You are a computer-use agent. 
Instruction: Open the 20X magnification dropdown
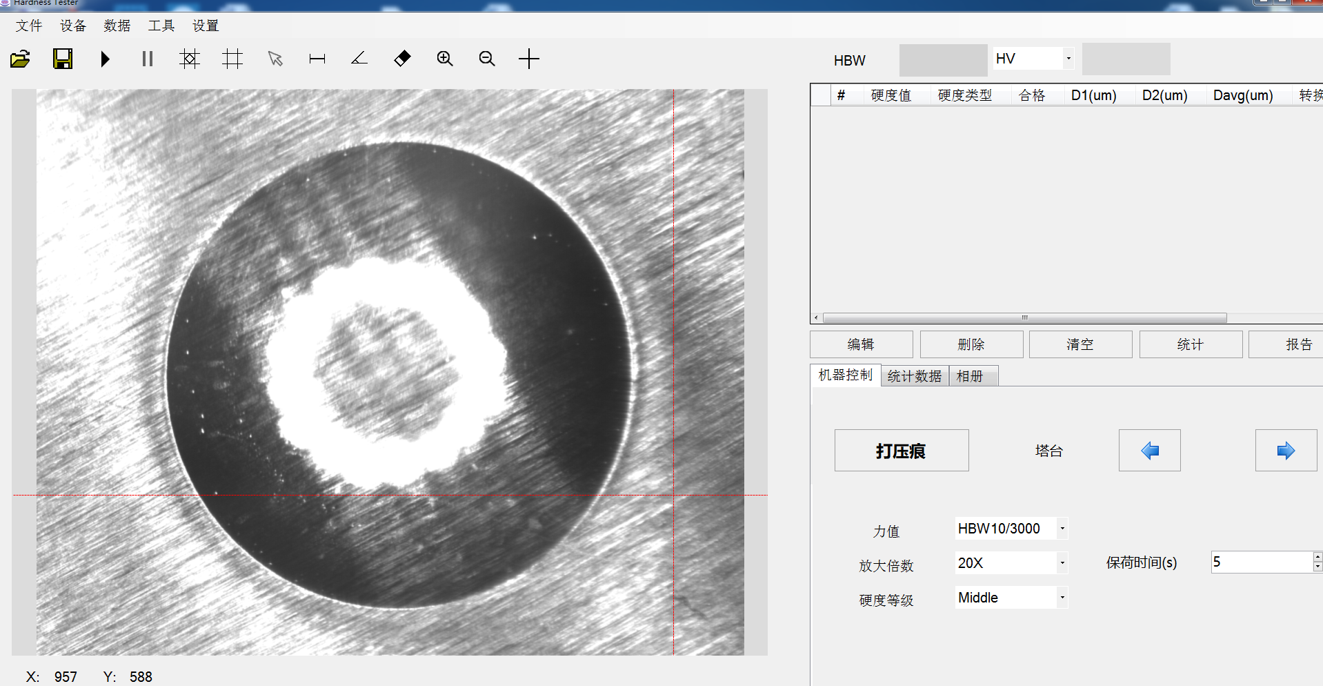[1062, 563]
